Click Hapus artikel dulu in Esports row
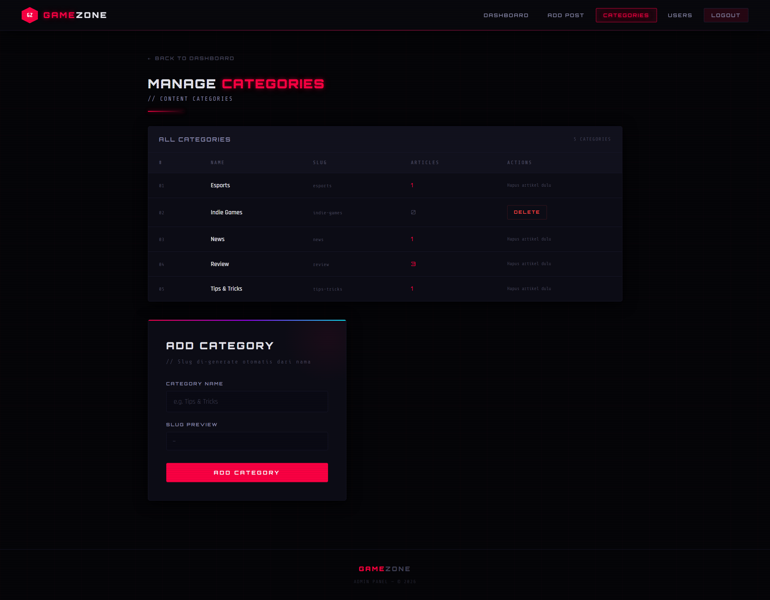The width and height of the screenshot is (770, 600). click(x=529, y=185)
